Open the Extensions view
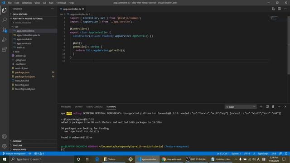This screenshot has height=163, width=290. click(4, 49)
